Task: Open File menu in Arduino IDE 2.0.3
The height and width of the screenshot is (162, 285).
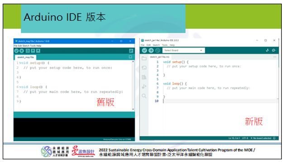Action: (142, 45)
